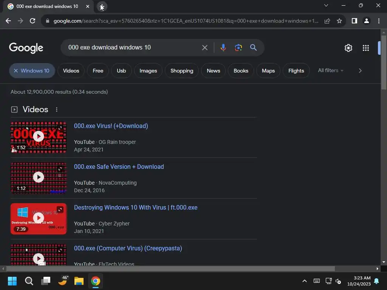Click the URL address bar

[186, 21]
